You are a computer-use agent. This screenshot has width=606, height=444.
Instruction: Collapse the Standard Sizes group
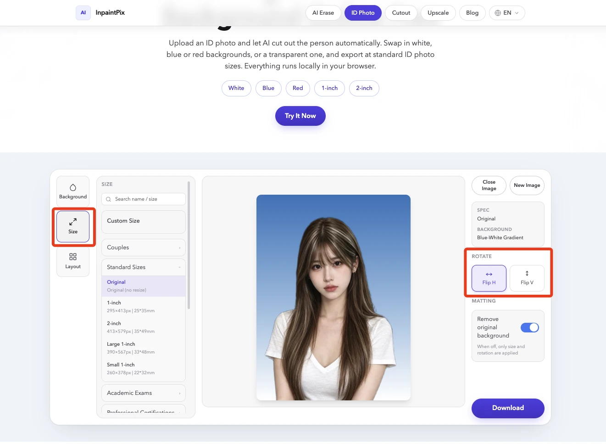click(144, 267)
